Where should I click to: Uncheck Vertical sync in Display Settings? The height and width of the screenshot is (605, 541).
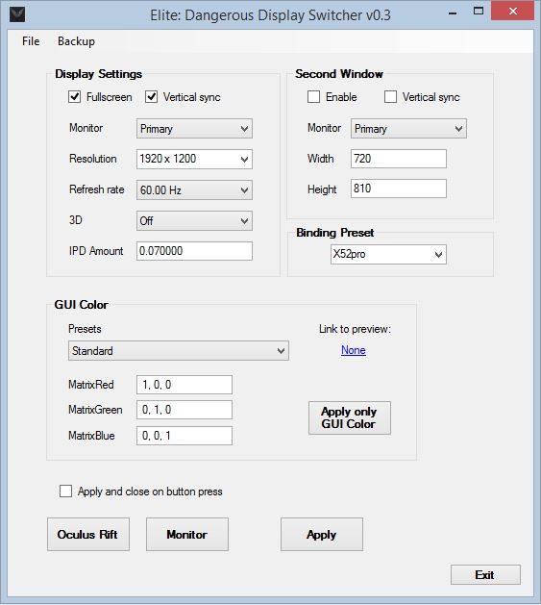(x=152, y=97)
